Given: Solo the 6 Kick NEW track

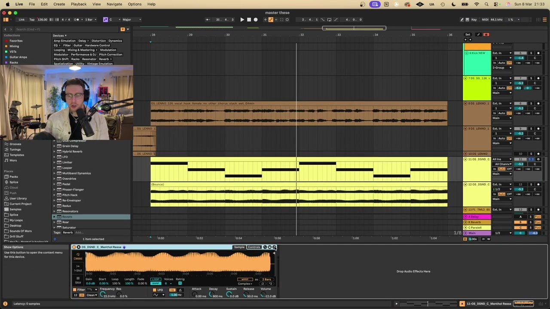Looking at the screenshot, I should coord(531,53).
